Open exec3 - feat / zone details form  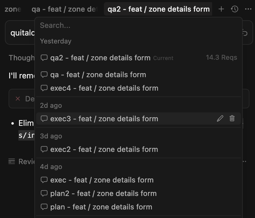click(x=104, y=119)
